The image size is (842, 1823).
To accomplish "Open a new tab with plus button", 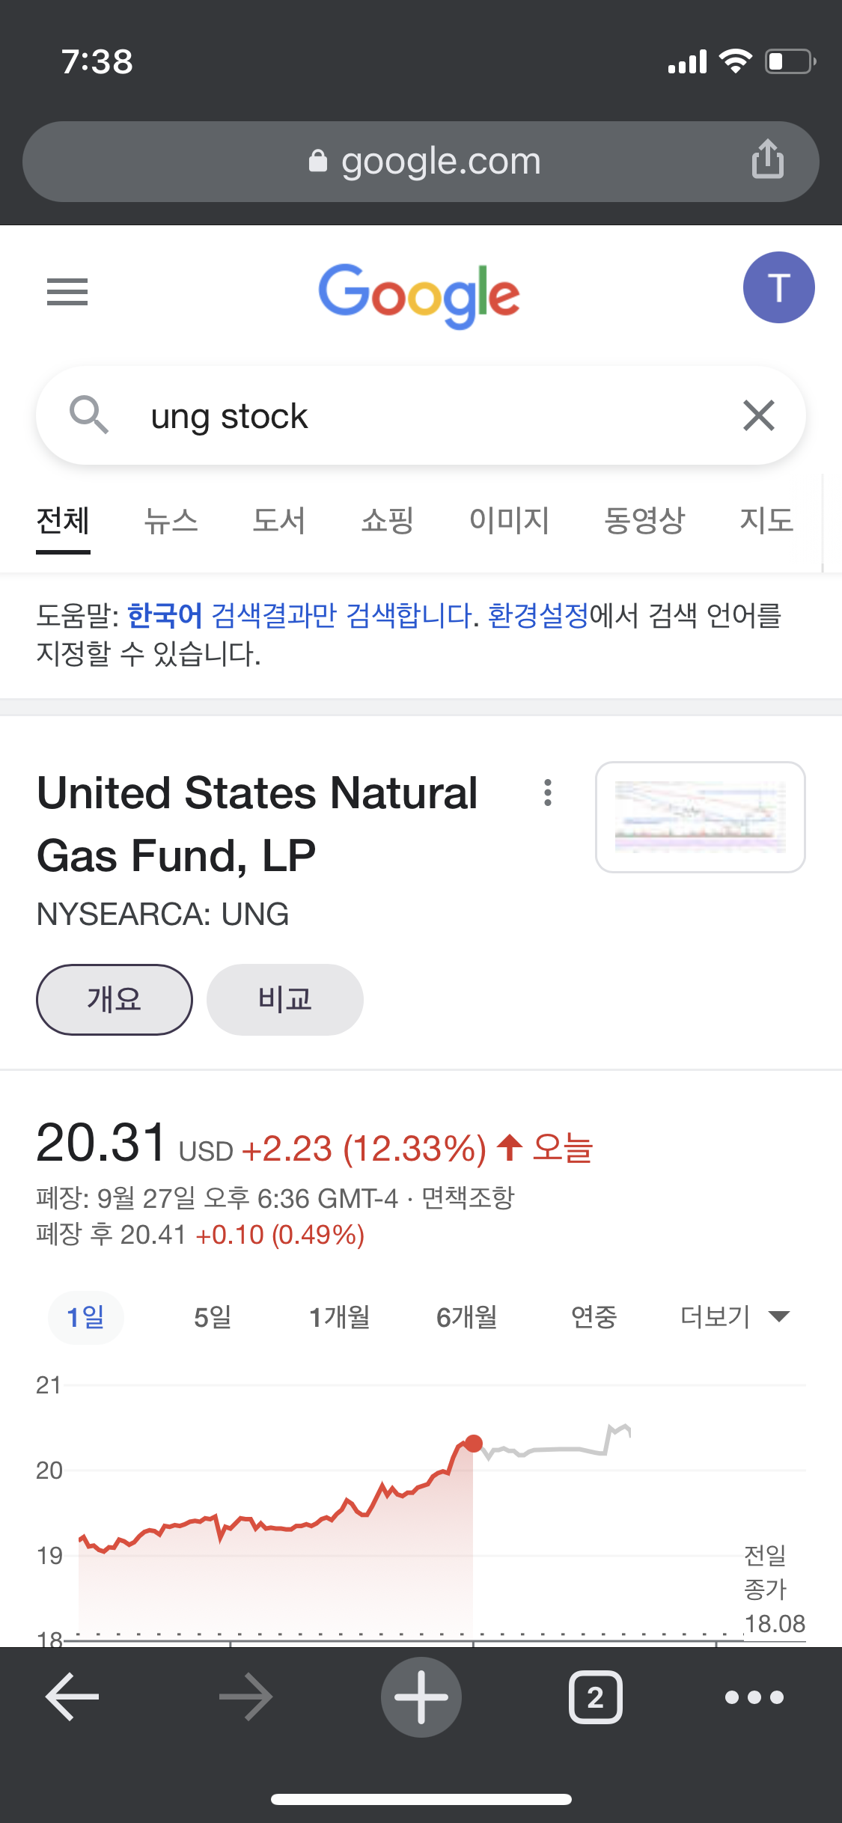I will [421, 1697].
